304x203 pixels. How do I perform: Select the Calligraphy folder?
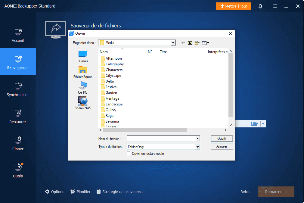(x=112, y=64)
